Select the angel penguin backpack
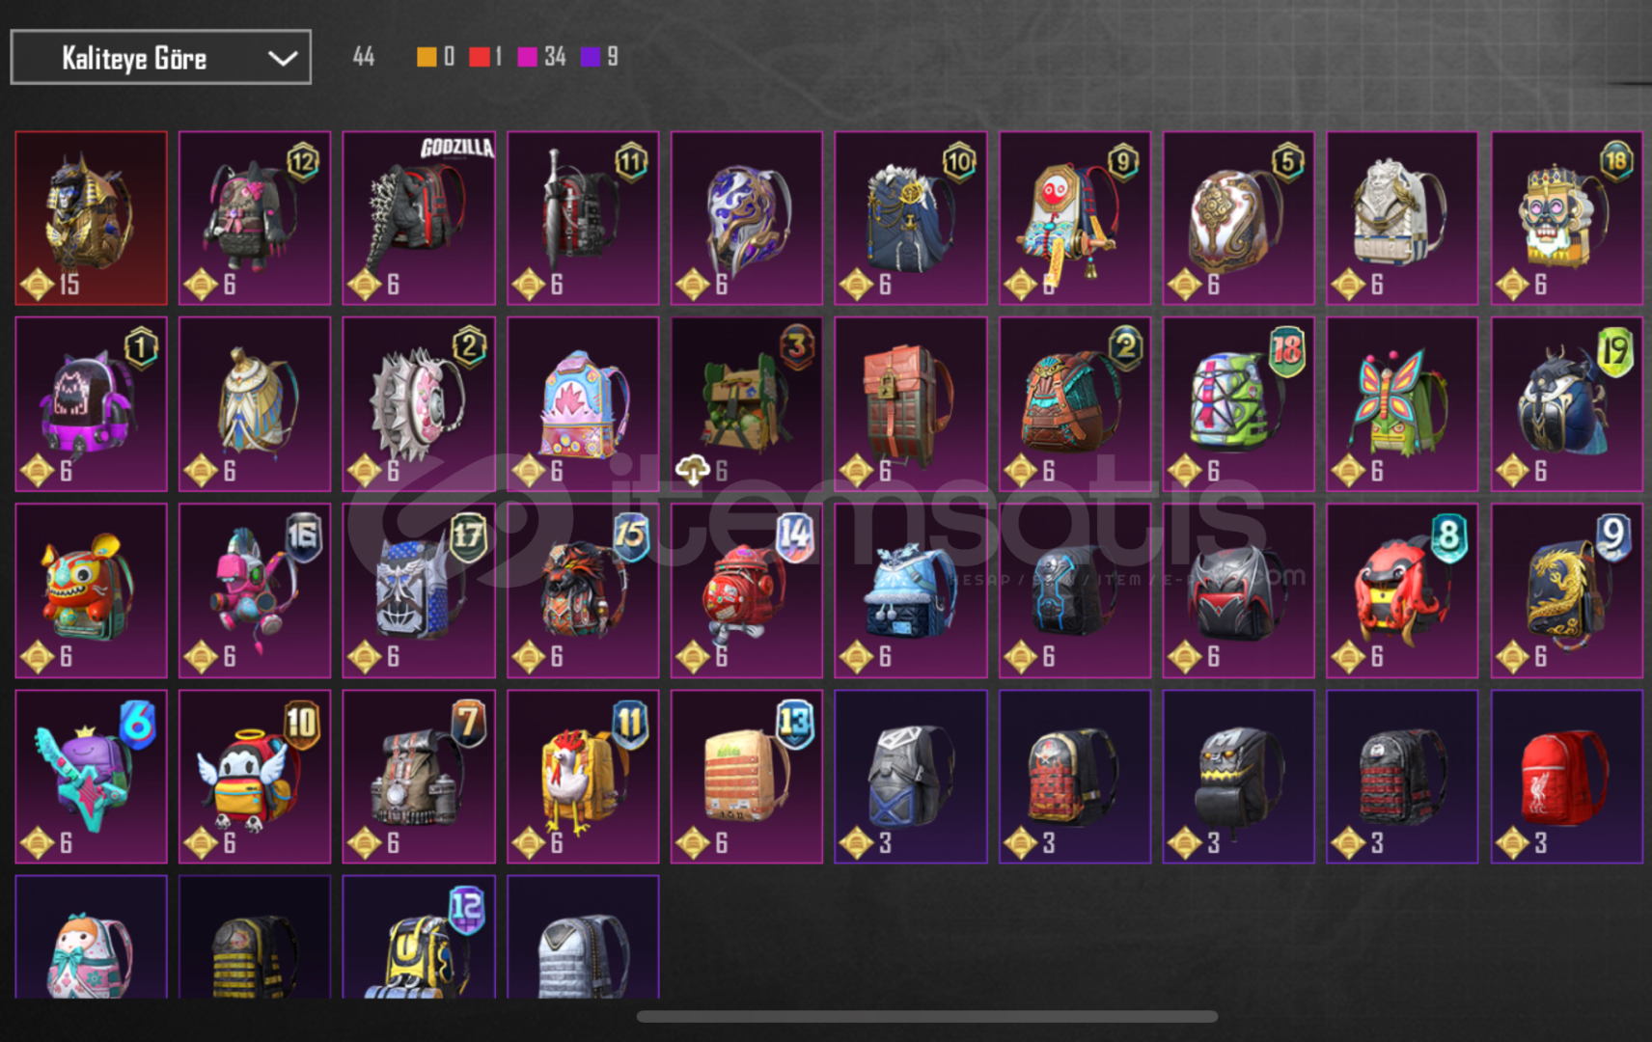 (x=255, y=776)
